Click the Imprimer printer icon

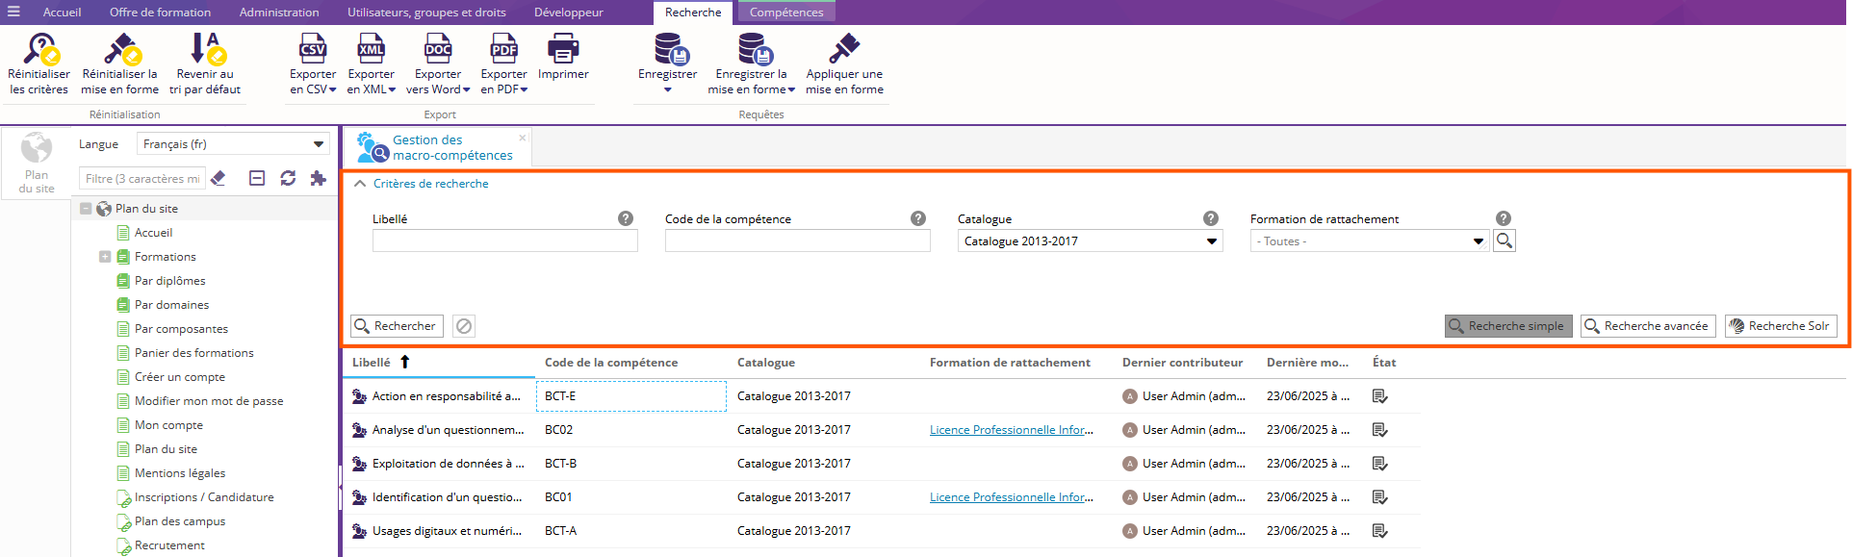point(563,48)
